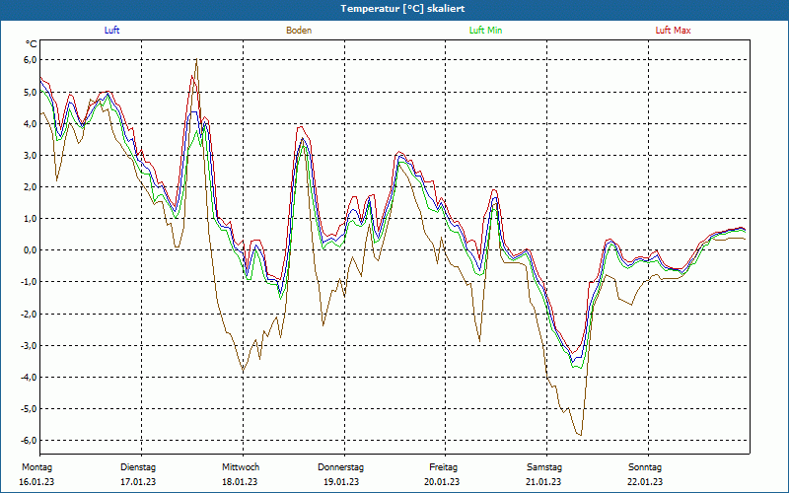Select the Freitag day label
Screen dimensions: 789x493
click(443, 466)
